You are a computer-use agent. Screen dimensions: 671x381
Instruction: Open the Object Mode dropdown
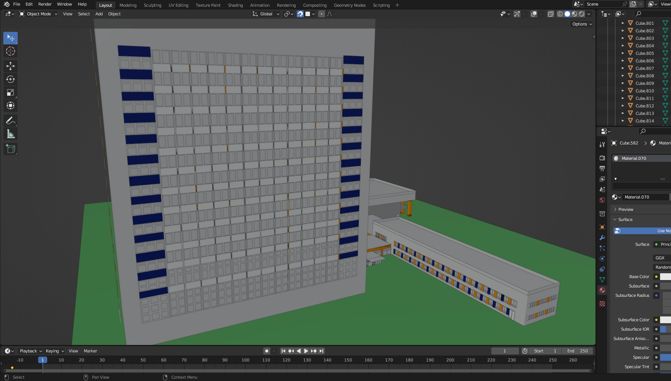tap(38, 14)
